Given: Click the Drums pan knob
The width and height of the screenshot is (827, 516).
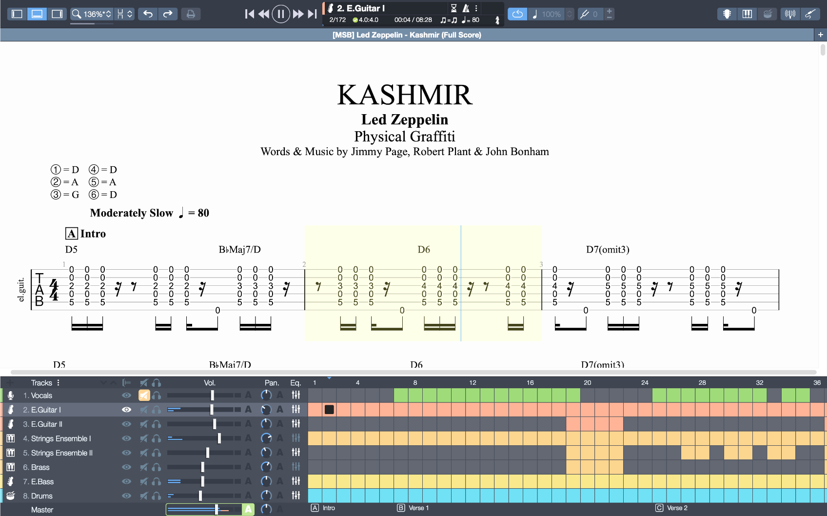Looking at the screenshot, I should 266,496.
